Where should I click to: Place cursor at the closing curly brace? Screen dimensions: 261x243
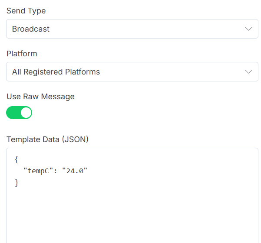(17, 183)
